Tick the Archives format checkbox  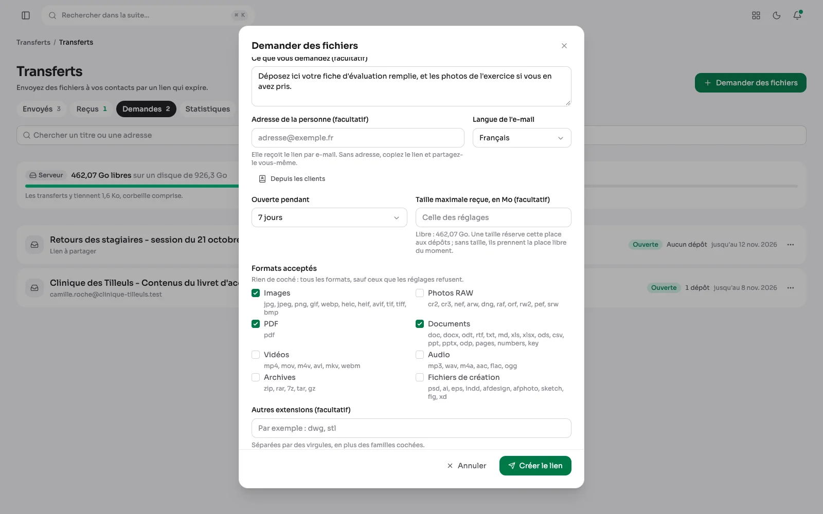[x=256, y=377]
